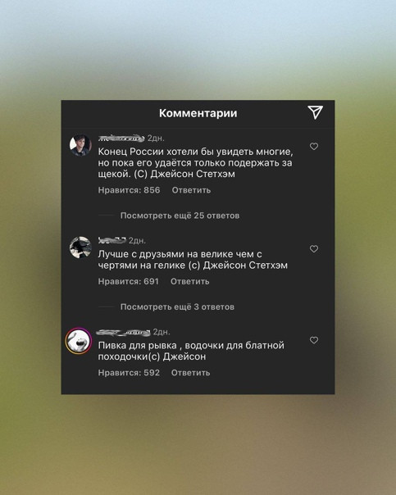Open likes list Нравится: 592
This screenshot has height=495, width=396.
[129, 373]
